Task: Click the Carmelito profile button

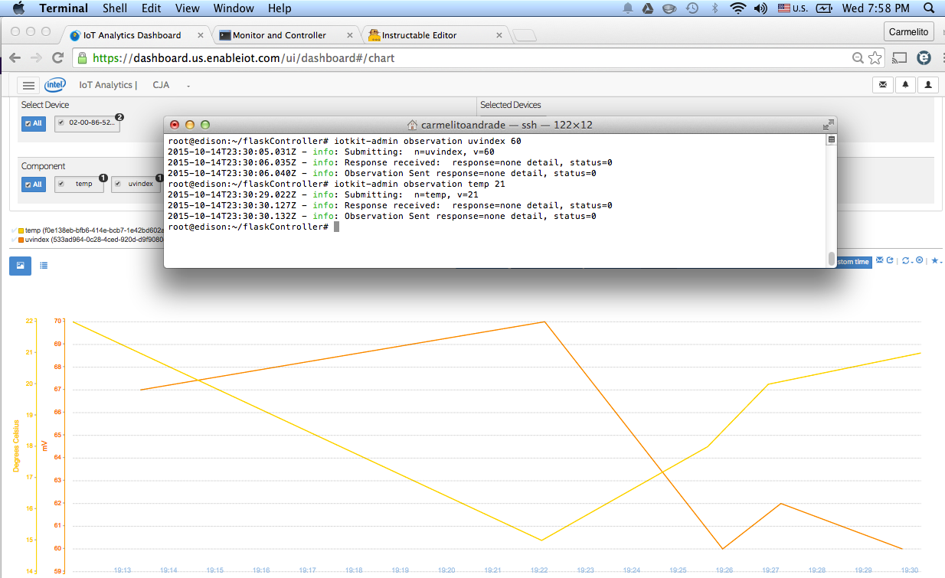Action: (x=908, y=31)
